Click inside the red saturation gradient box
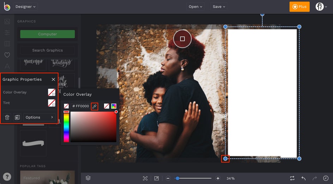Viewport: 333px width, 184px height. click(x=93, y=127)
